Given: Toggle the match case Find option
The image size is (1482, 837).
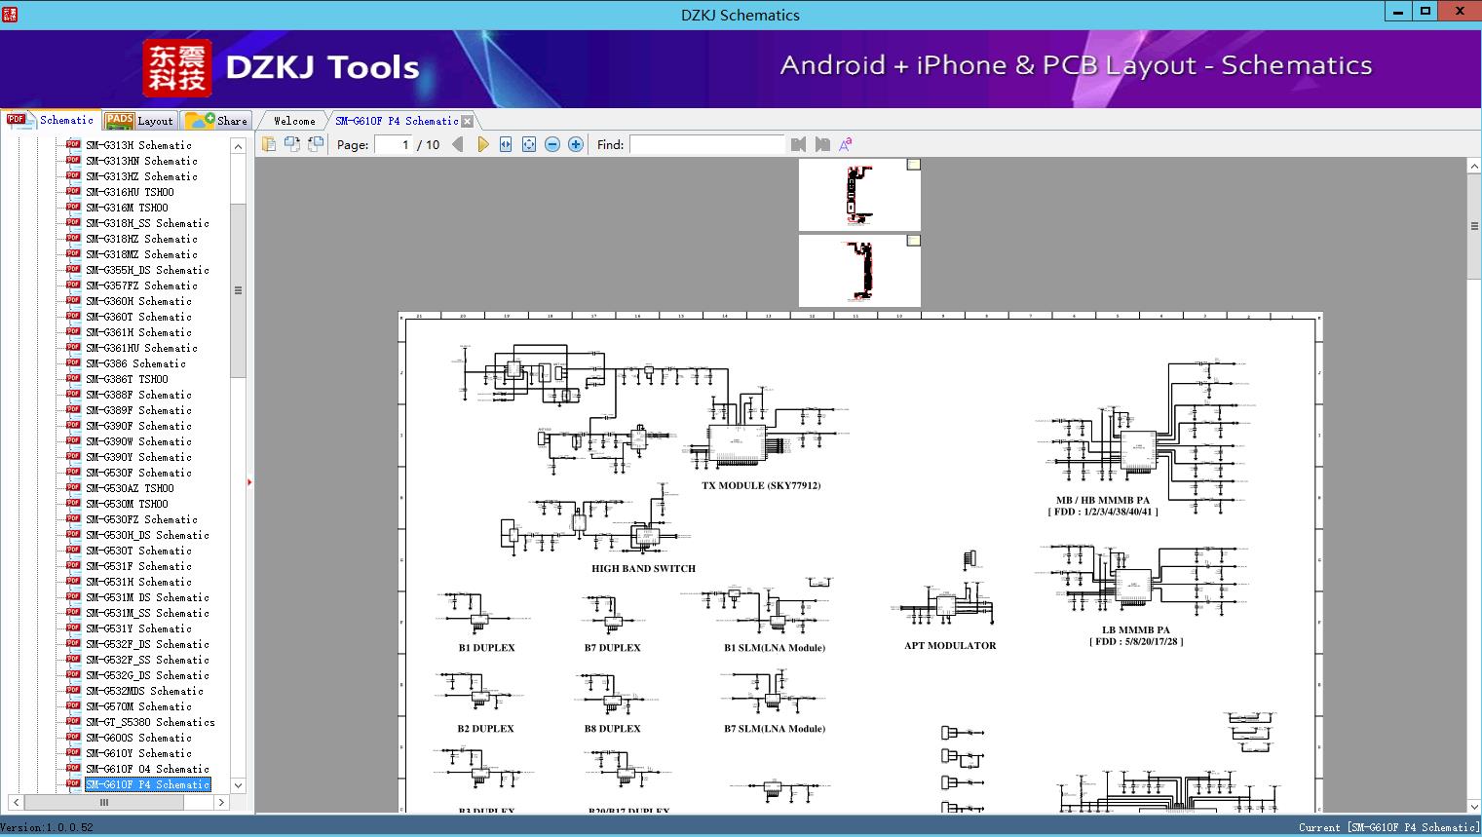Looking at the screenshot, I should (846, 144).
